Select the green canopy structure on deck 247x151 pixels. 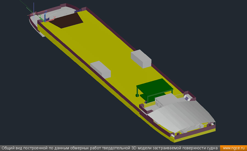tap(154, 90)
